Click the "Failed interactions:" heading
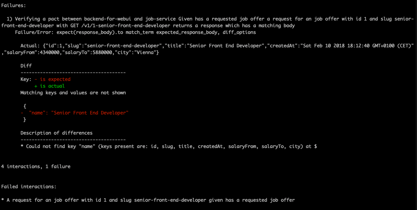 click(x=29, y=186)
